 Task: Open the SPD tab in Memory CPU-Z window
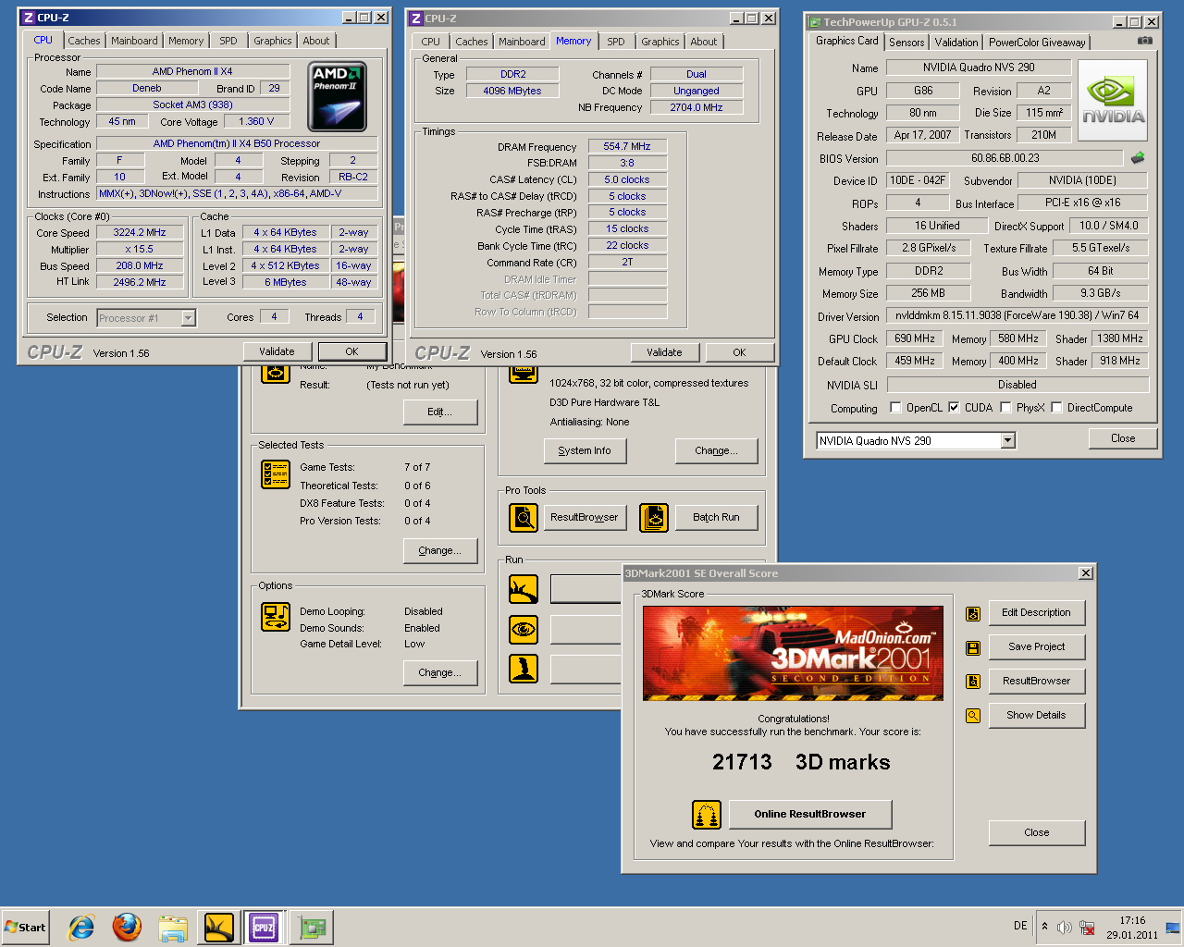(x=616, y=42)
